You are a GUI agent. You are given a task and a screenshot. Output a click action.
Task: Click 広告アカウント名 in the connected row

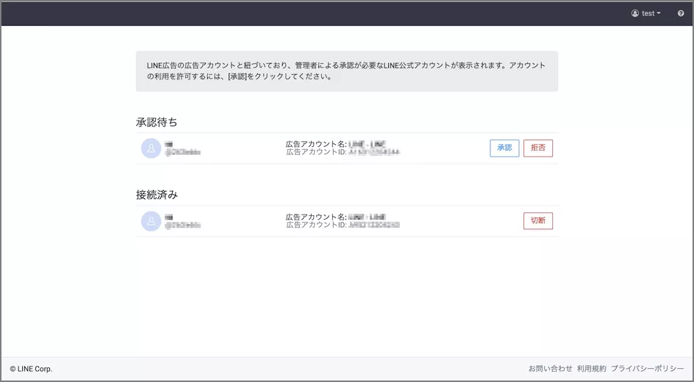(x=315, y=217)
